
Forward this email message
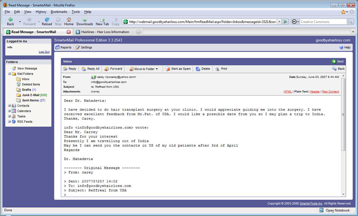(113, 69)
